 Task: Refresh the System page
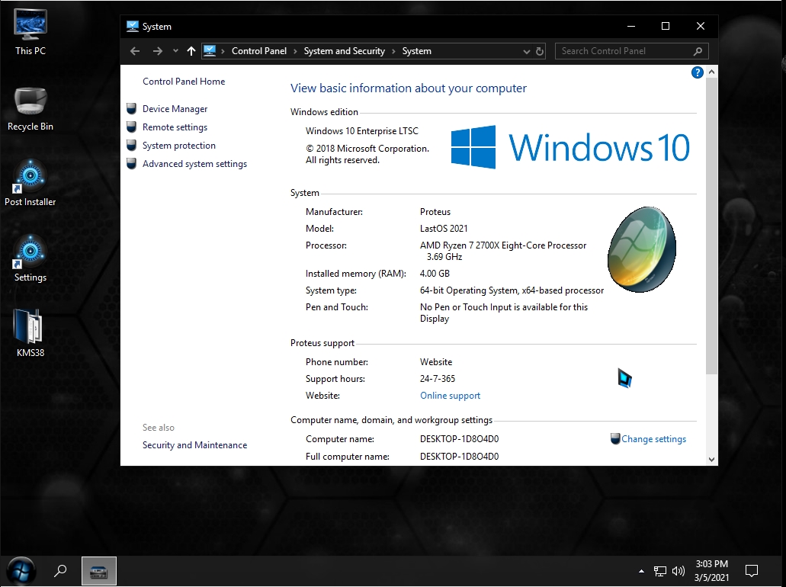coord(539,51)
